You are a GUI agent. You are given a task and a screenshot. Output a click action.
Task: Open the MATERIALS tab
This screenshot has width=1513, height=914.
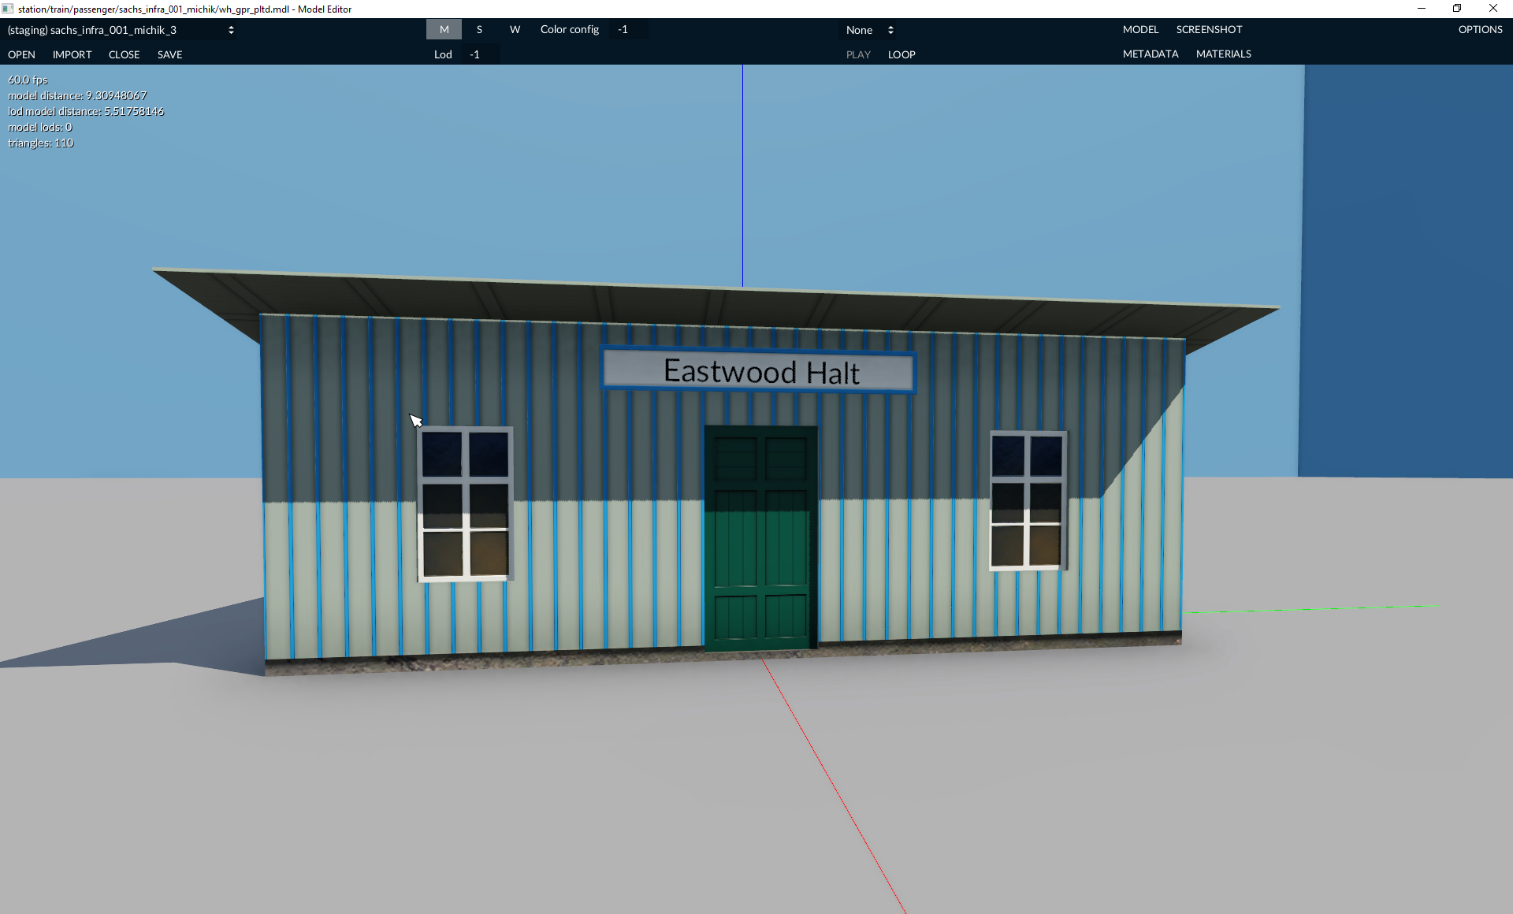[x=1223, y=54]
